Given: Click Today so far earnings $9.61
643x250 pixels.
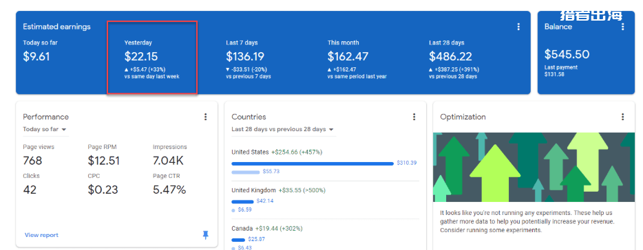Looking at the screenshot, I should coord(36,56).
